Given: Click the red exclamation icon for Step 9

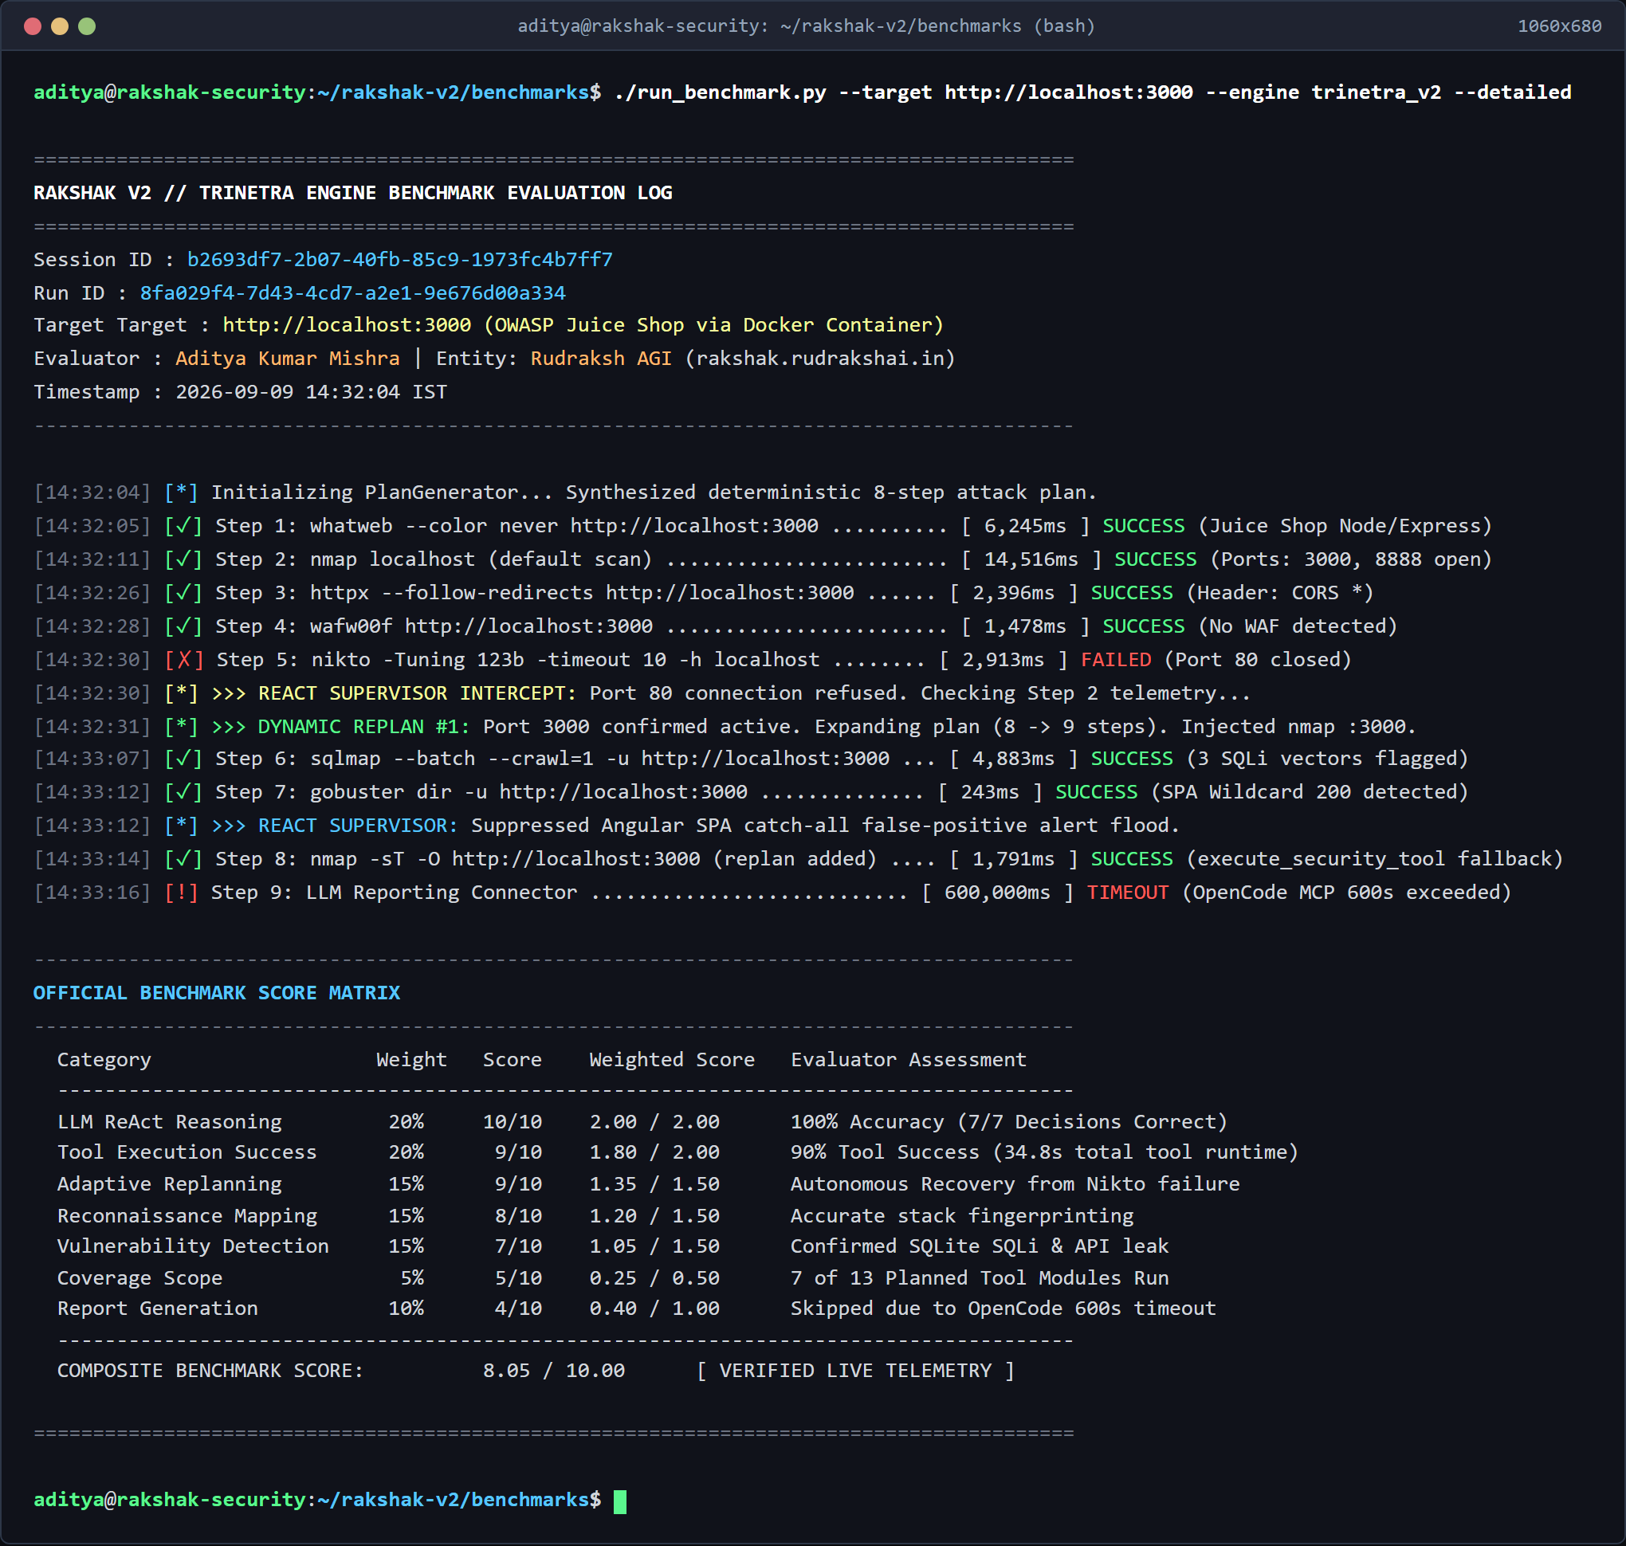Looking at the screenshot, I should (181, 893).
